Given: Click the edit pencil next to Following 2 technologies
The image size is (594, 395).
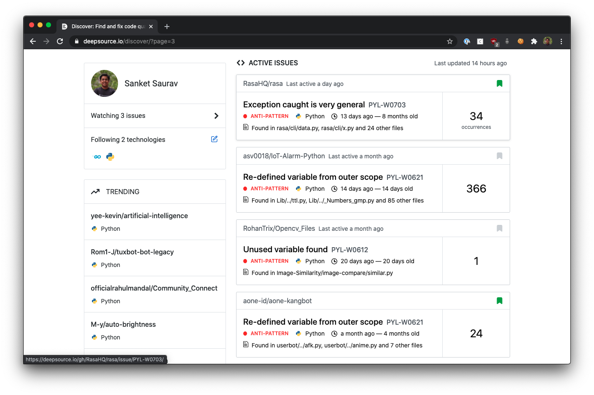Looking at the screenshot, I should (x=214, y=139).
